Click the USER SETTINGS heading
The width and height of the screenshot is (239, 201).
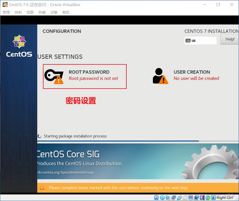pyautogui.click(x=60, y=57)
